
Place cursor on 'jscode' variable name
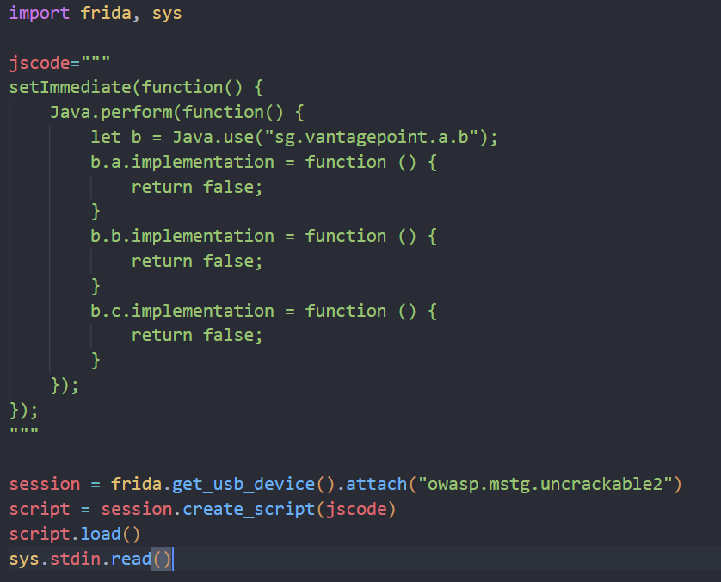tap(39, 63)
